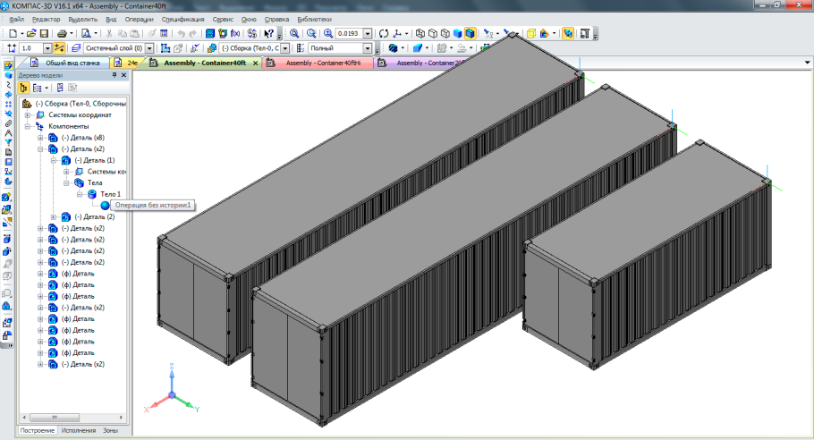Toggle the highlighted button beside perspective icon
The width and height of the screenshot is (814, 440).
coord(567,33)
